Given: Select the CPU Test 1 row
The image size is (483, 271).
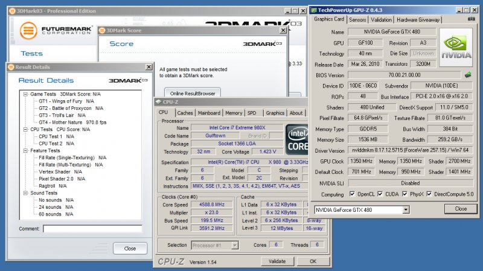Looking at the screenshot, I should click(x=56, y=136).
